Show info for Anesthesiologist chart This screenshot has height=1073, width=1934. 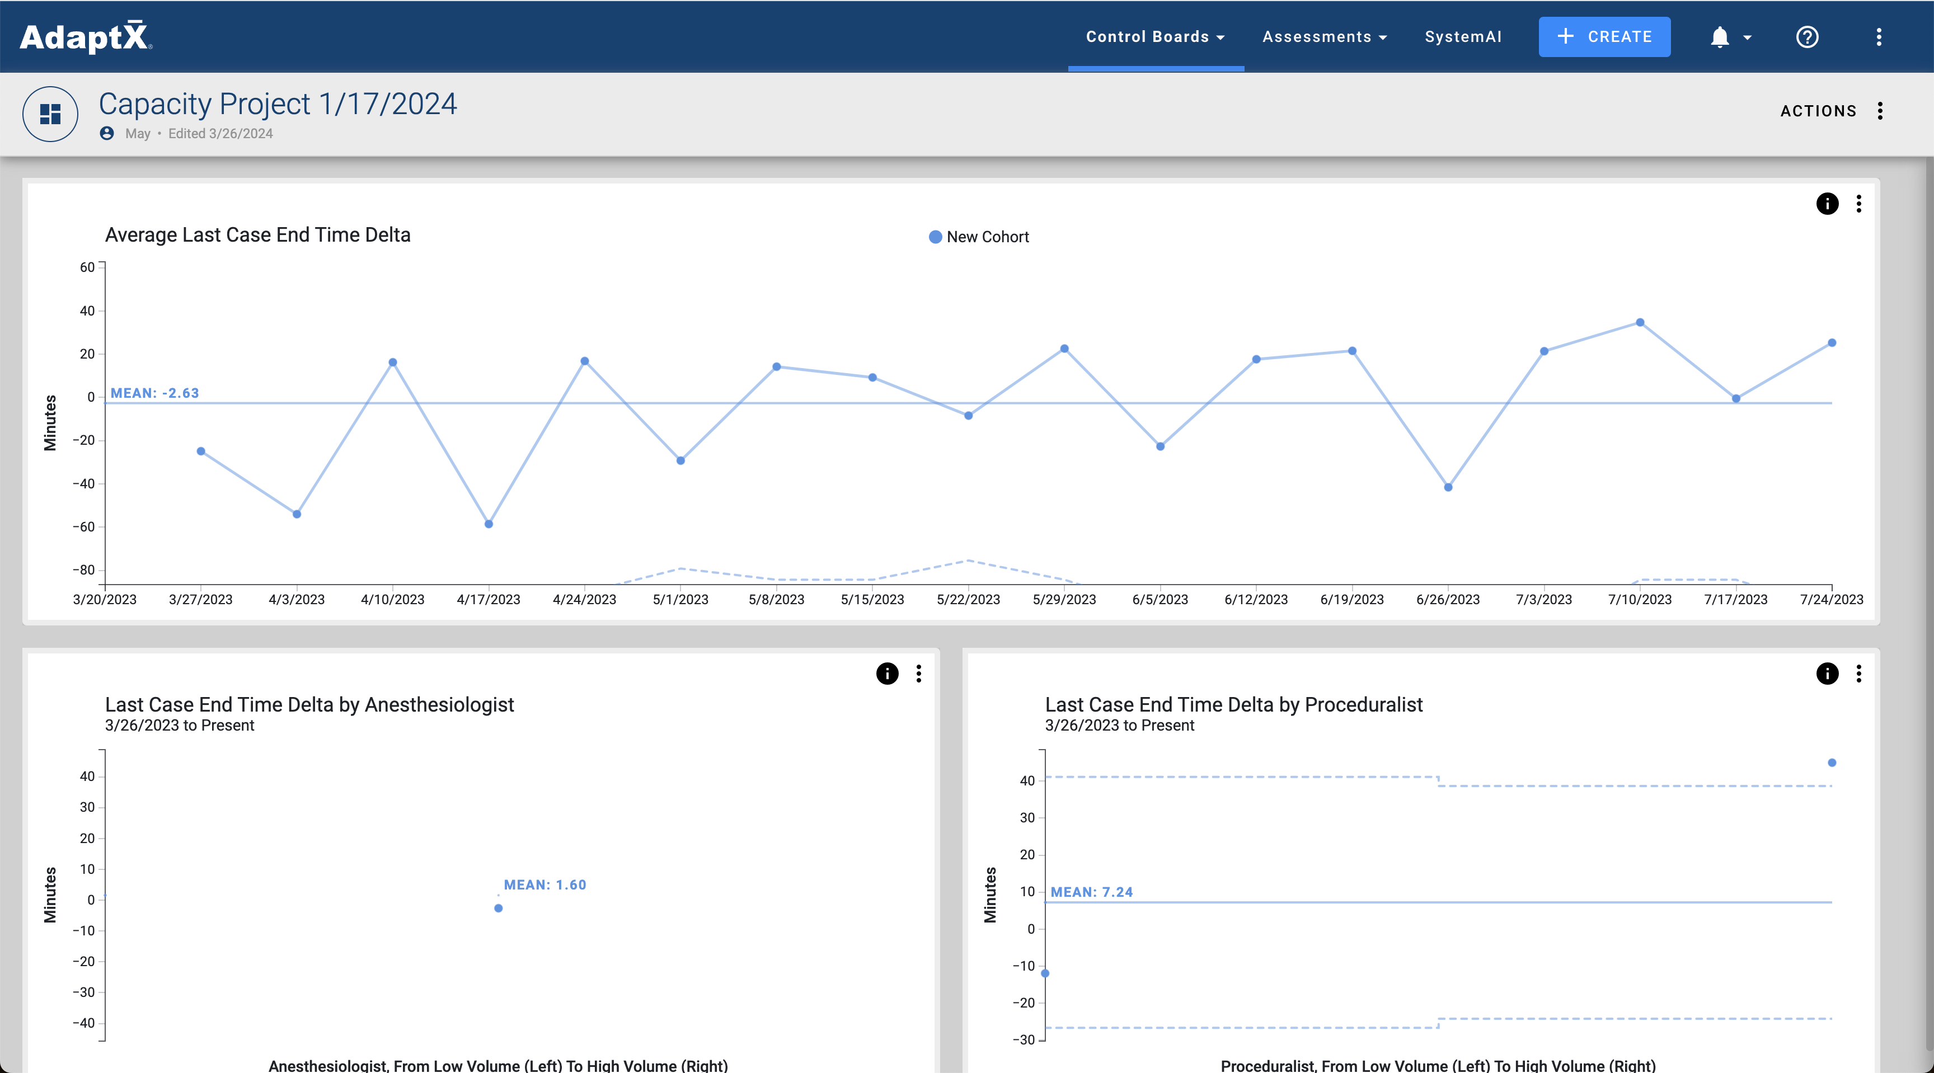[886, 673]
